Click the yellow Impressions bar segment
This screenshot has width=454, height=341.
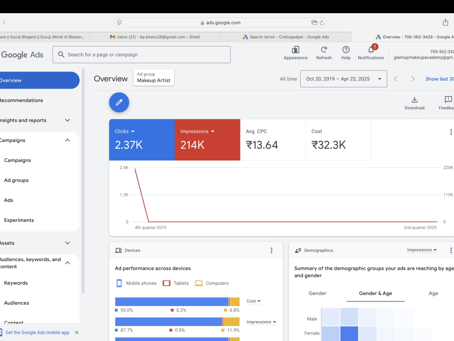[232, 321]
